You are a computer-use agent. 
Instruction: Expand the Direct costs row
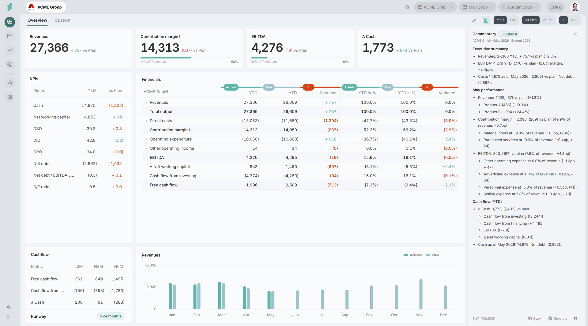coord(146,121)
